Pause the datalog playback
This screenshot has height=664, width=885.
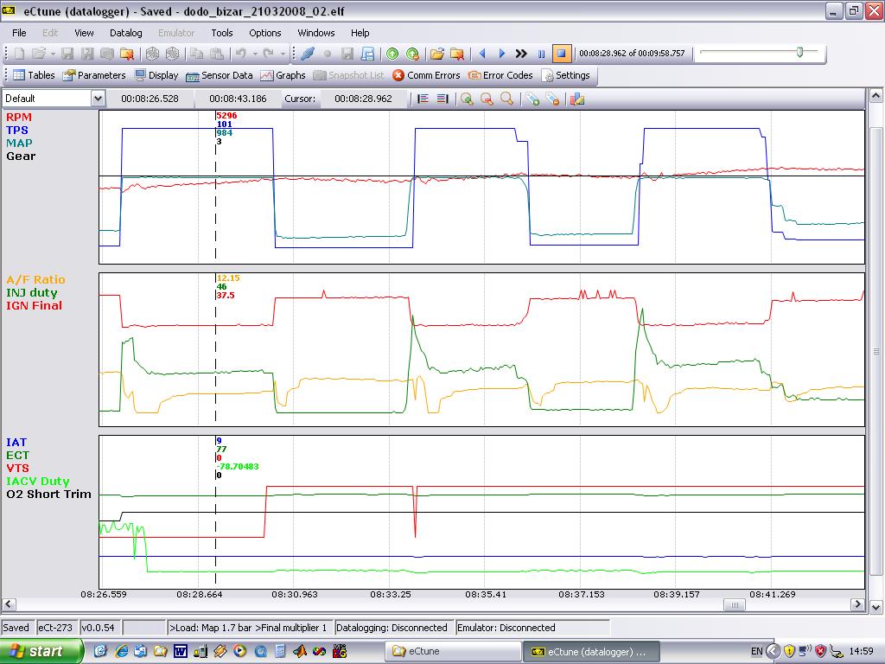pyautogui.click(x=541, y=54)
